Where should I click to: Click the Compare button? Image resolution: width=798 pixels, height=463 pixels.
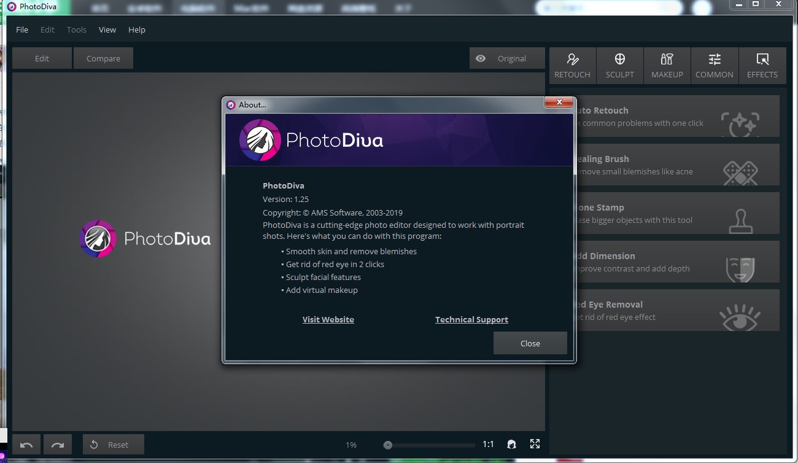(103, 58)
